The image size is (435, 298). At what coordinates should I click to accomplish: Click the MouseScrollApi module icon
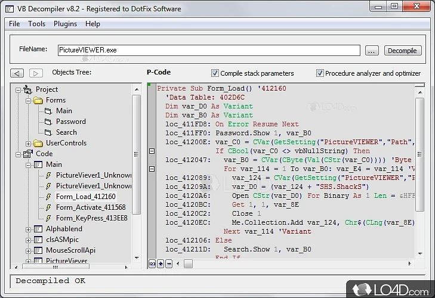point(38,250)
